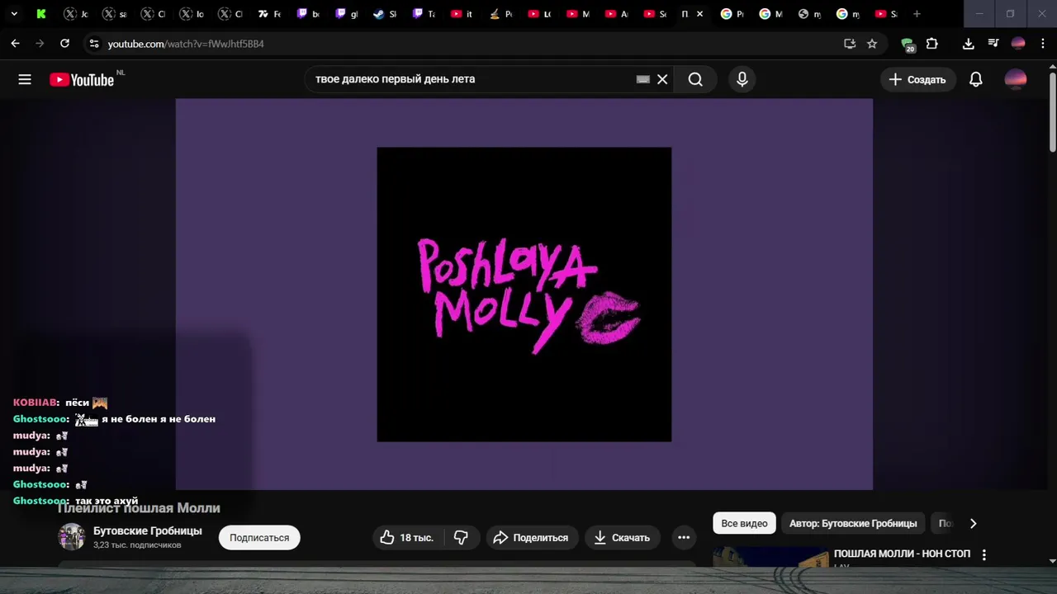Go to YouTube home via logo

pos(82,79)
